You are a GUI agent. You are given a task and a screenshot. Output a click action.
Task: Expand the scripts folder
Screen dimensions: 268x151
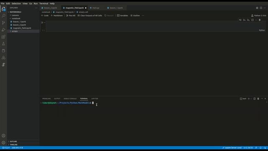click(x=15, y=31)
